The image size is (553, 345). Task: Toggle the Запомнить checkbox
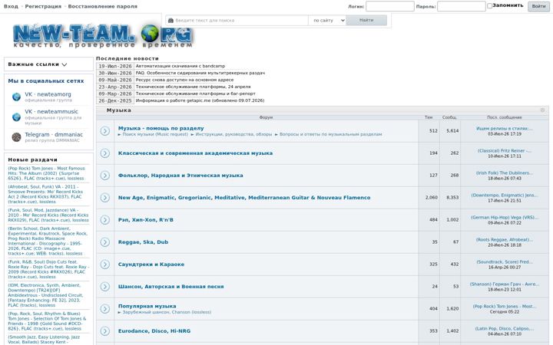(x=489, y=5)
